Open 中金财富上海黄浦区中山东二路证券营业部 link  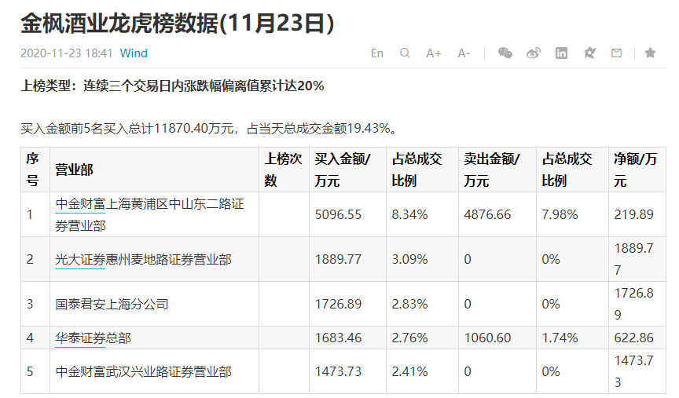[x=149, y=214]
